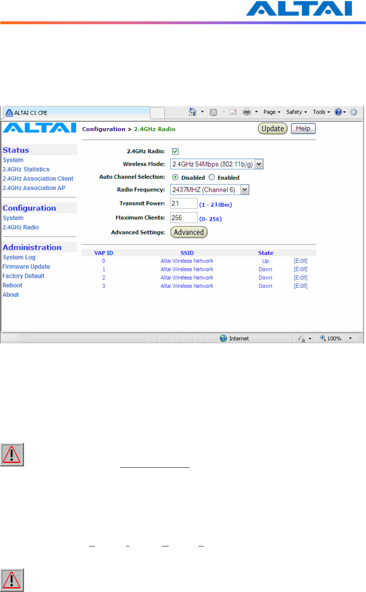The width and height of the screenshot is (366, 592).
Task: Open a new blank browser tab
Action: (157, 113)
